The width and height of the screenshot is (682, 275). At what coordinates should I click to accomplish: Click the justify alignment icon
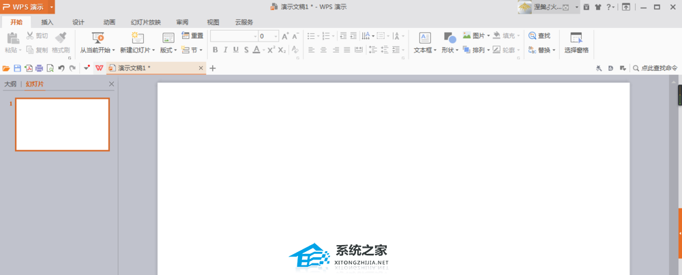point(347,50)
